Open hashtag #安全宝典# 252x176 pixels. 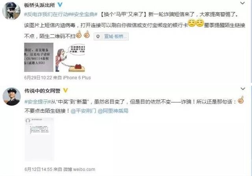tap(84, 15)
